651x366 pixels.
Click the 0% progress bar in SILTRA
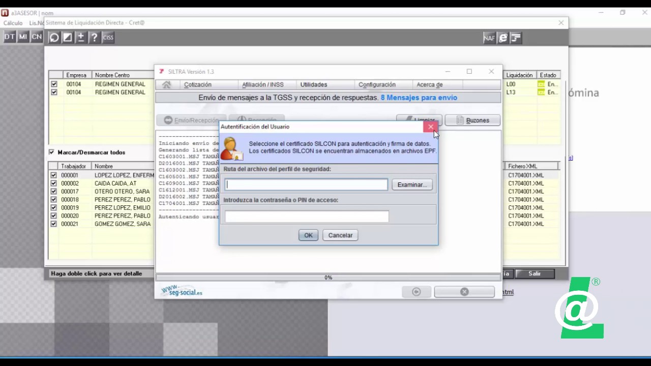pos(328,278)
